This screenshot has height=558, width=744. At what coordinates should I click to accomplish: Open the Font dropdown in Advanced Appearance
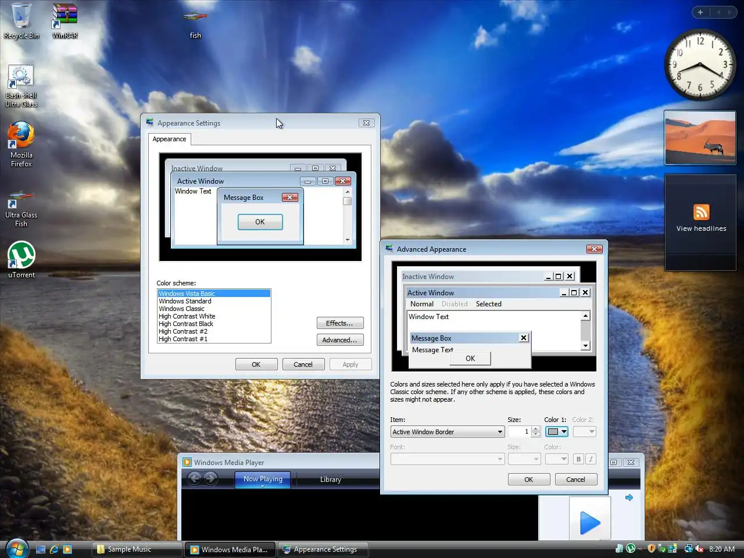coord(448,459)
